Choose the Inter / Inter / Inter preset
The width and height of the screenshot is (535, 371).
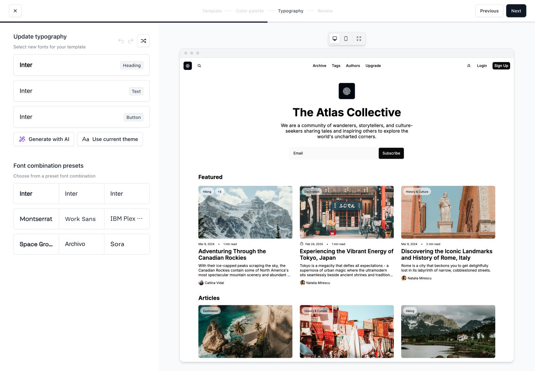pos(81,194)
